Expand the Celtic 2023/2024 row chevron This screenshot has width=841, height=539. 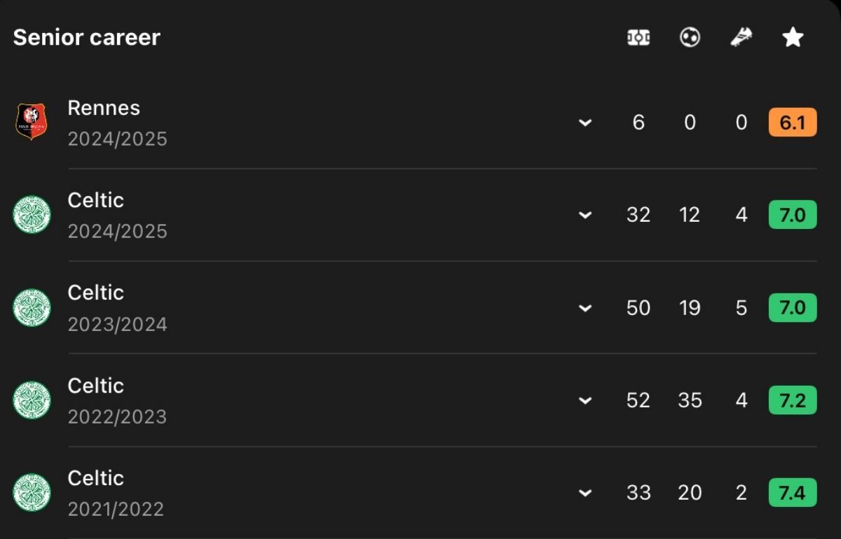[x=585, y=308]
